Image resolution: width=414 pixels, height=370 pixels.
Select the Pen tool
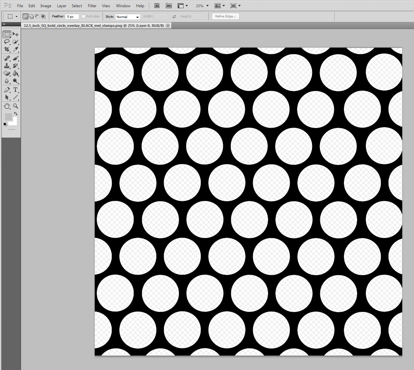pyautogui.click(x=7, y=89)
